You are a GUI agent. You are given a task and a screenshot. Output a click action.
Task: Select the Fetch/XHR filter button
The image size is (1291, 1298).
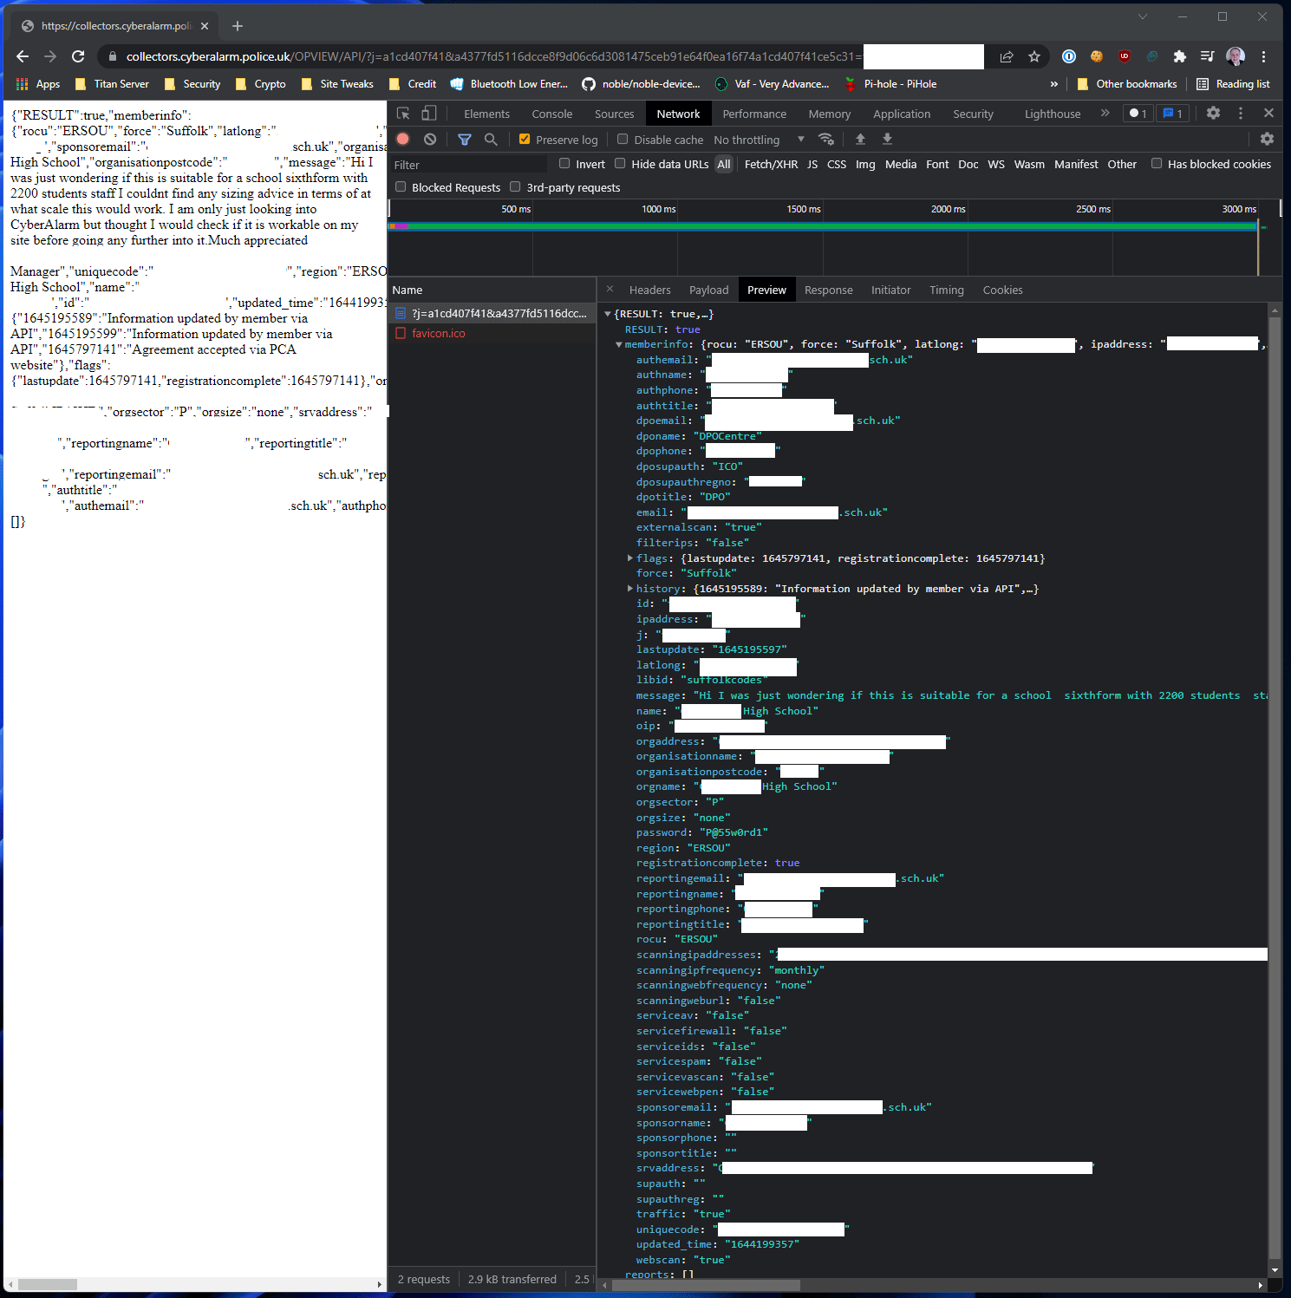pos(771,164)
